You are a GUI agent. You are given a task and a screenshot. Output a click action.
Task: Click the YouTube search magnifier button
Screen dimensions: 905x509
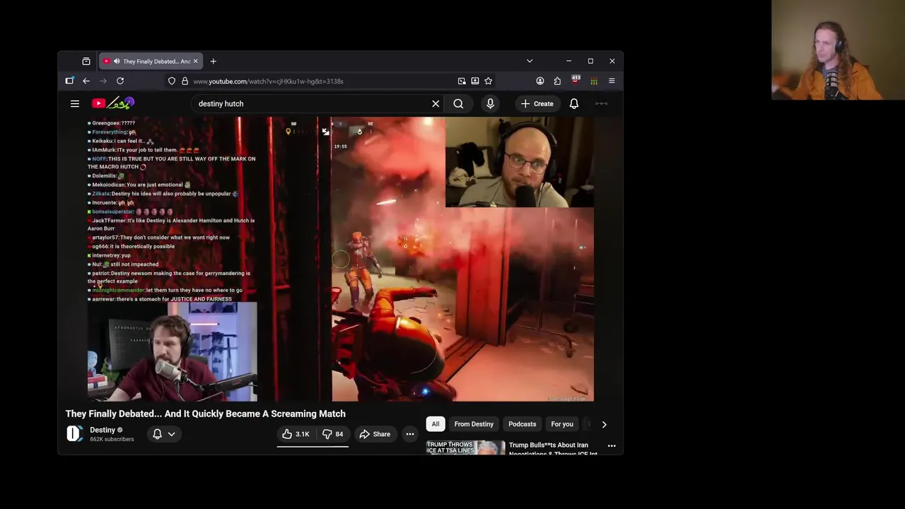click(x=458, y=104)
